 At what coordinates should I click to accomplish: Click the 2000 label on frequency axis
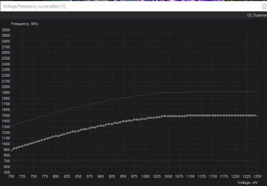pos(6,87)
